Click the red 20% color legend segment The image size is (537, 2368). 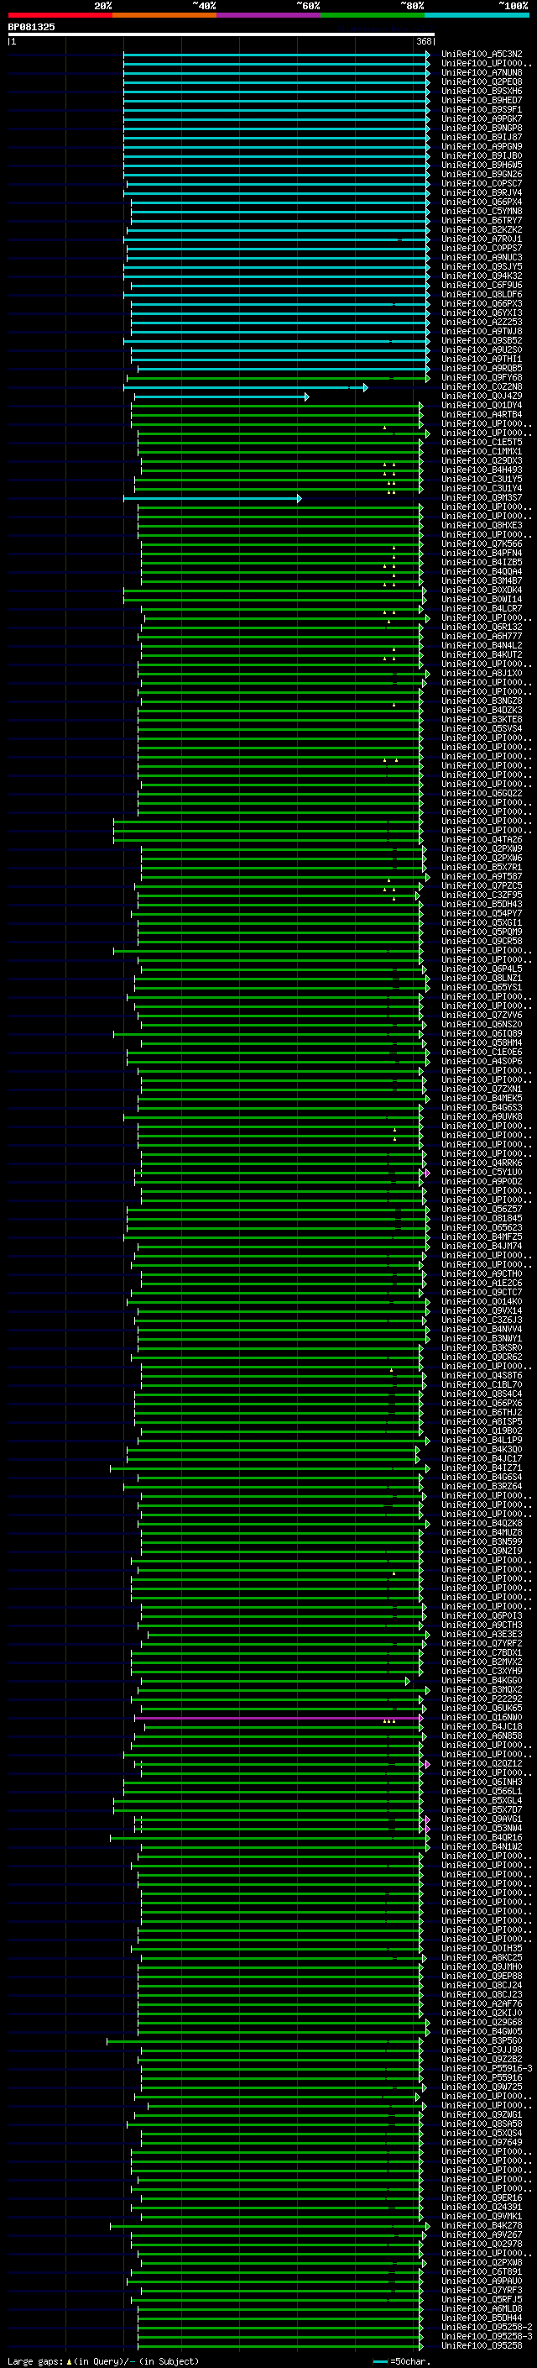click(x=60, y=15)
